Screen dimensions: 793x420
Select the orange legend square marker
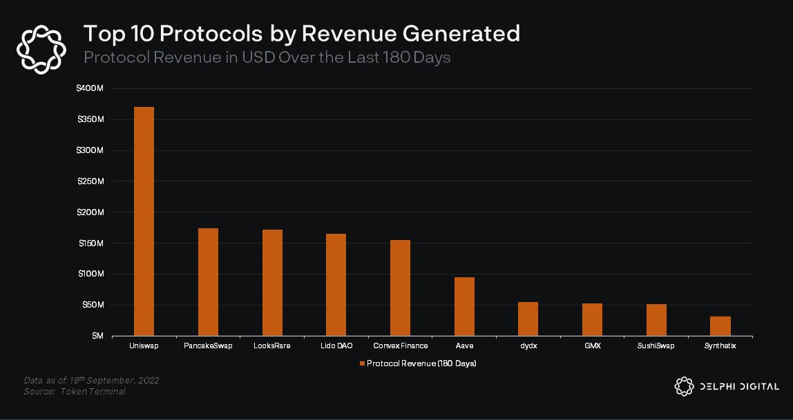point(361,363)
